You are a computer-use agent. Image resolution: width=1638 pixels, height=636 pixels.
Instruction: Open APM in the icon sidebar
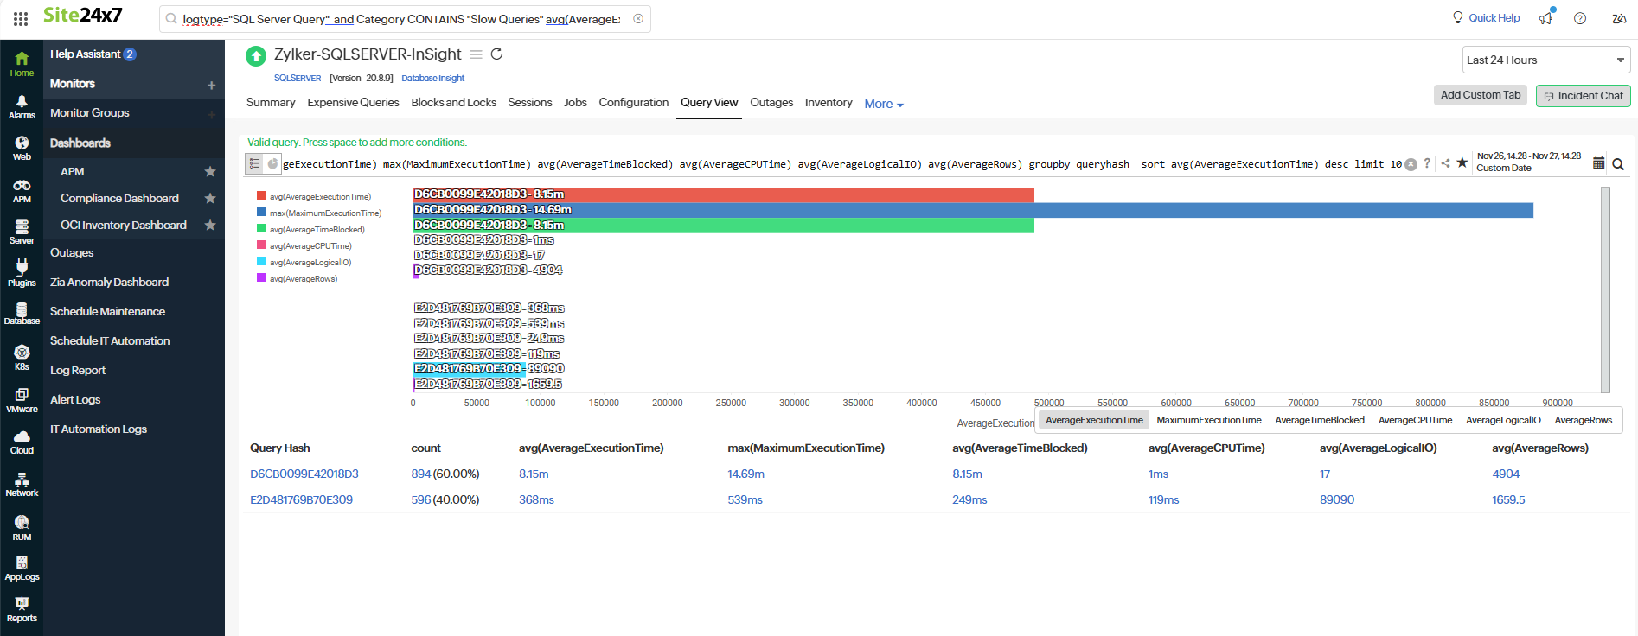(22, 191)
